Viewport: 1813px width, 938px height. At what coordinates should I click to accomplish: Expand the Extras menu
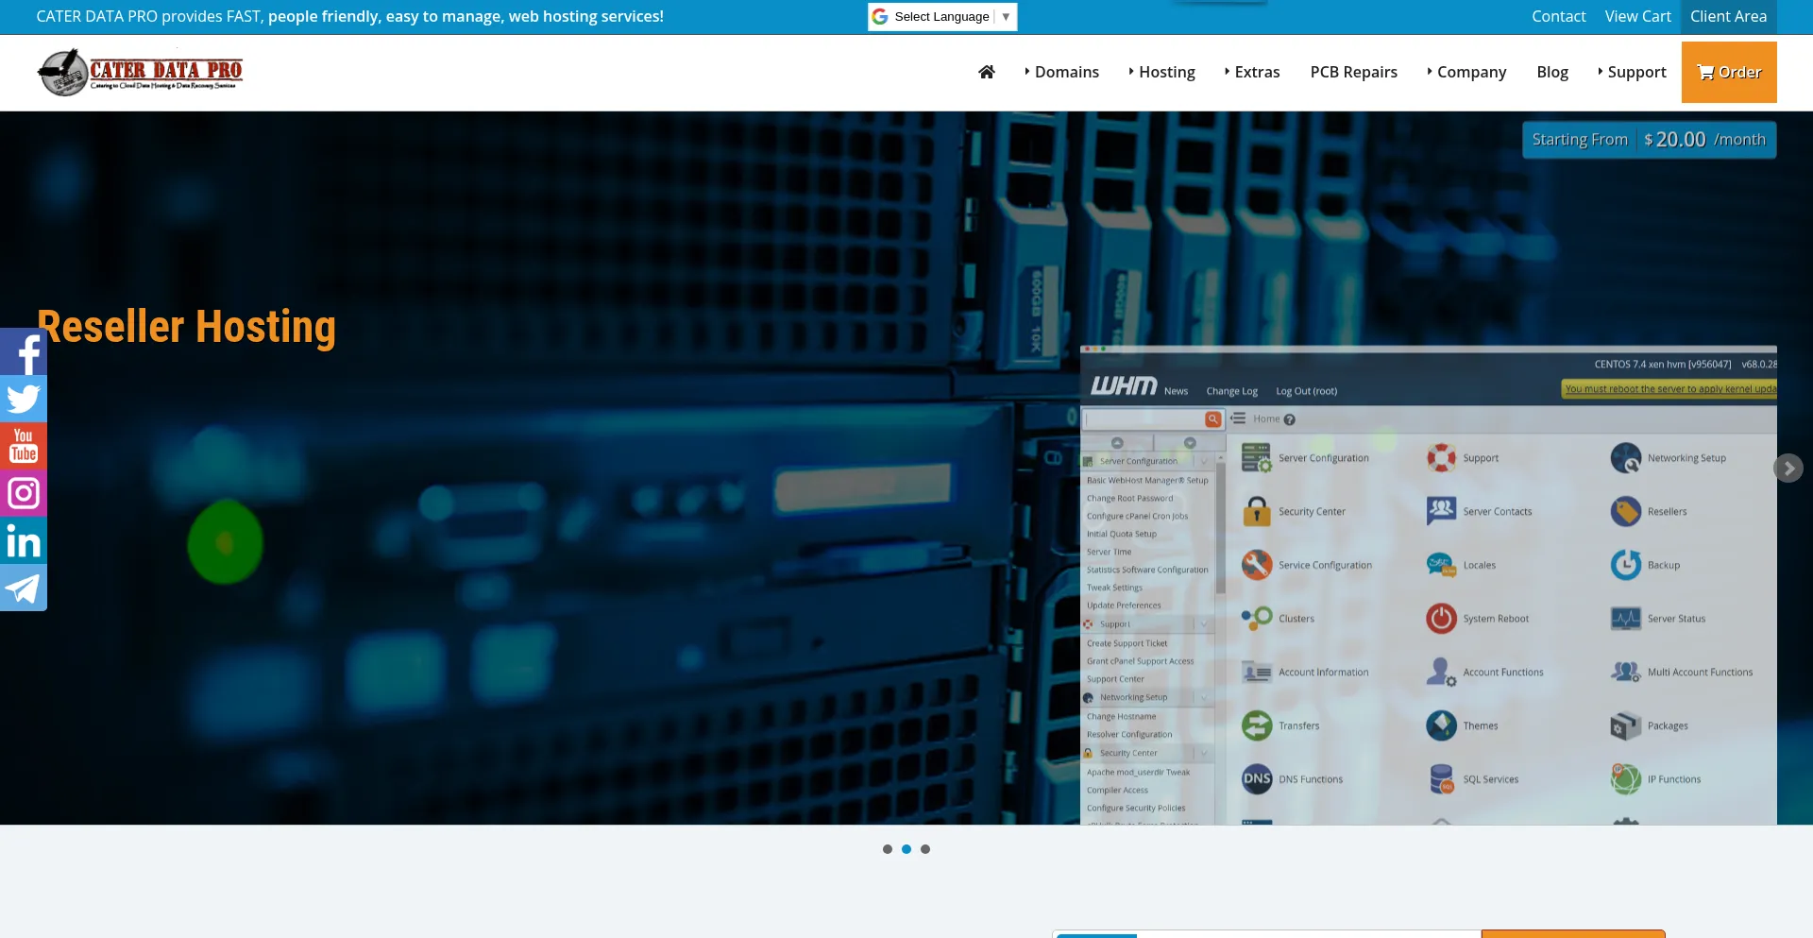1252,72
